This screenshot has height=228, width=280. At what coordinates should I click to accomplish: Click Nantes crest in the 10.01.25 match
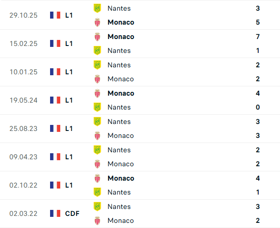click(x=97, y=65)
